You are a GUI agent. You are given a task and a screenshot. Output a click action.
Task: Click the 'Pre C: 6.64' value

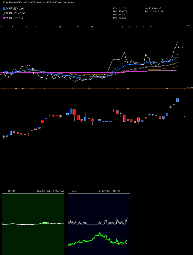coord(120,18)
